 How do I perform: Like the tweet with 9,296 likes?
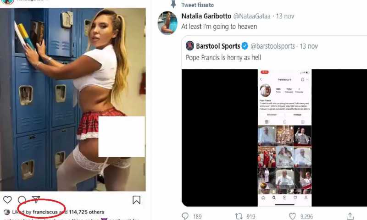pos(292,216)
